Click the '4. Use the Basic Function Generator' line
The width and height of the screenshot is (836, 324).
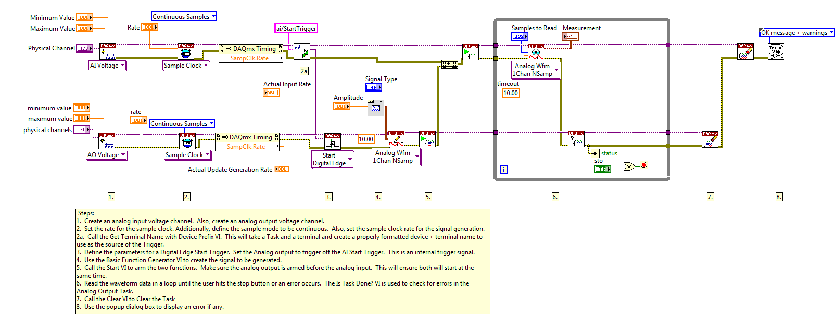point(179,260)
